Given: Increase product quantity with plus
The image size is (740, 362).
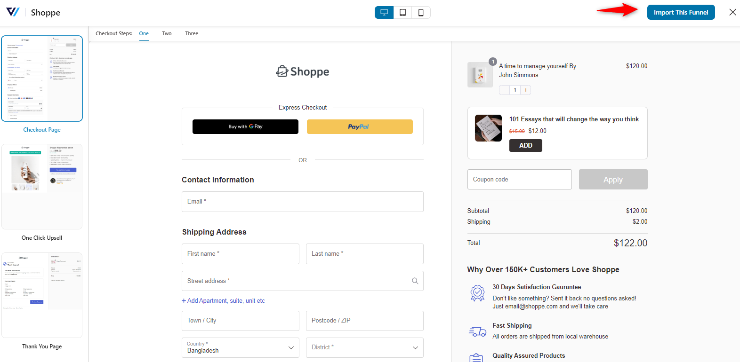Looking at the screenshot, I should tap(526, 90).
